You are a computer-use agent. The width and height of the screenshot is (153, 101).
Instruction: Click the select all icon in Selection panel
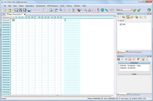(x=119, y=59)
